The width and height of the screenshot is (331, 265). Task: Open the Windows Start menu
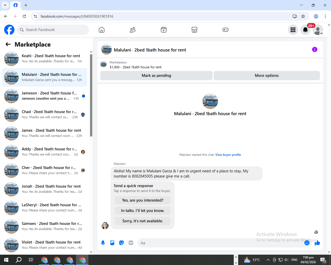pyautogui.click(x=6, y=260)
